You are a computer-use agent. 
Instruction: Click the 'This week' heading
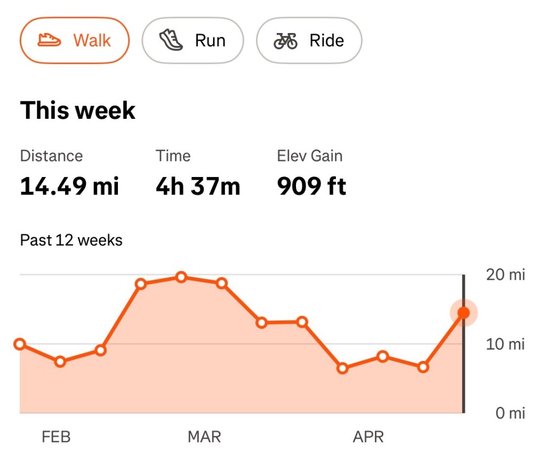[x=78, y=110]
